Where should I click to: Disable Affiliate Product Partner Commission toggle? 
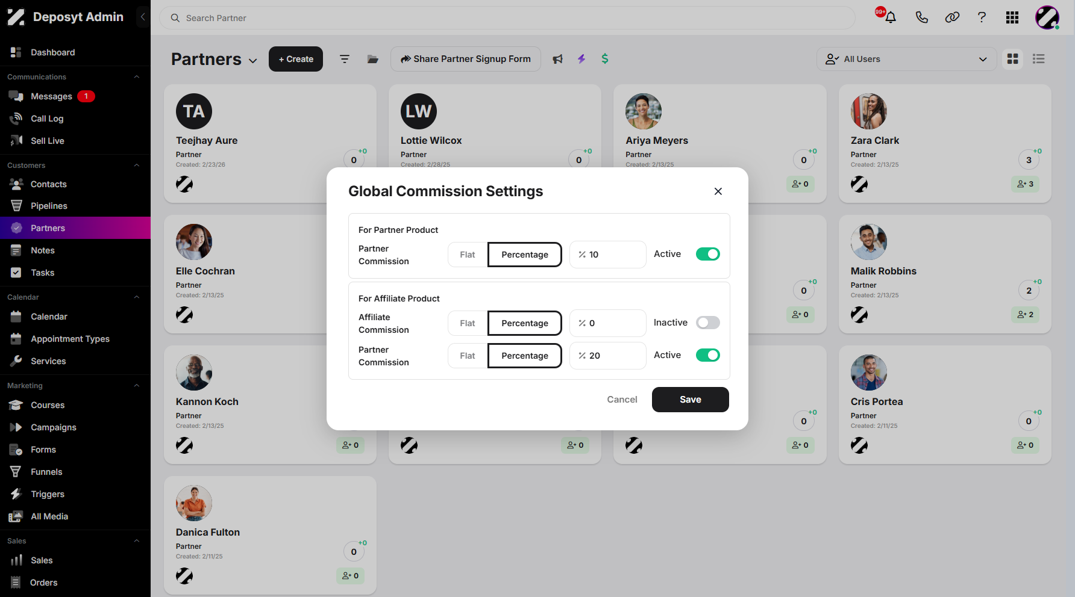[708, 355]
